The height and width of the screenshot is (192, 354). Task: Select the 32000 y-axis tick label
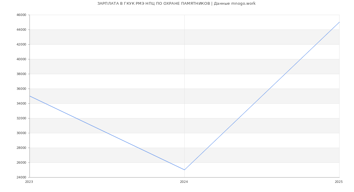21,118
